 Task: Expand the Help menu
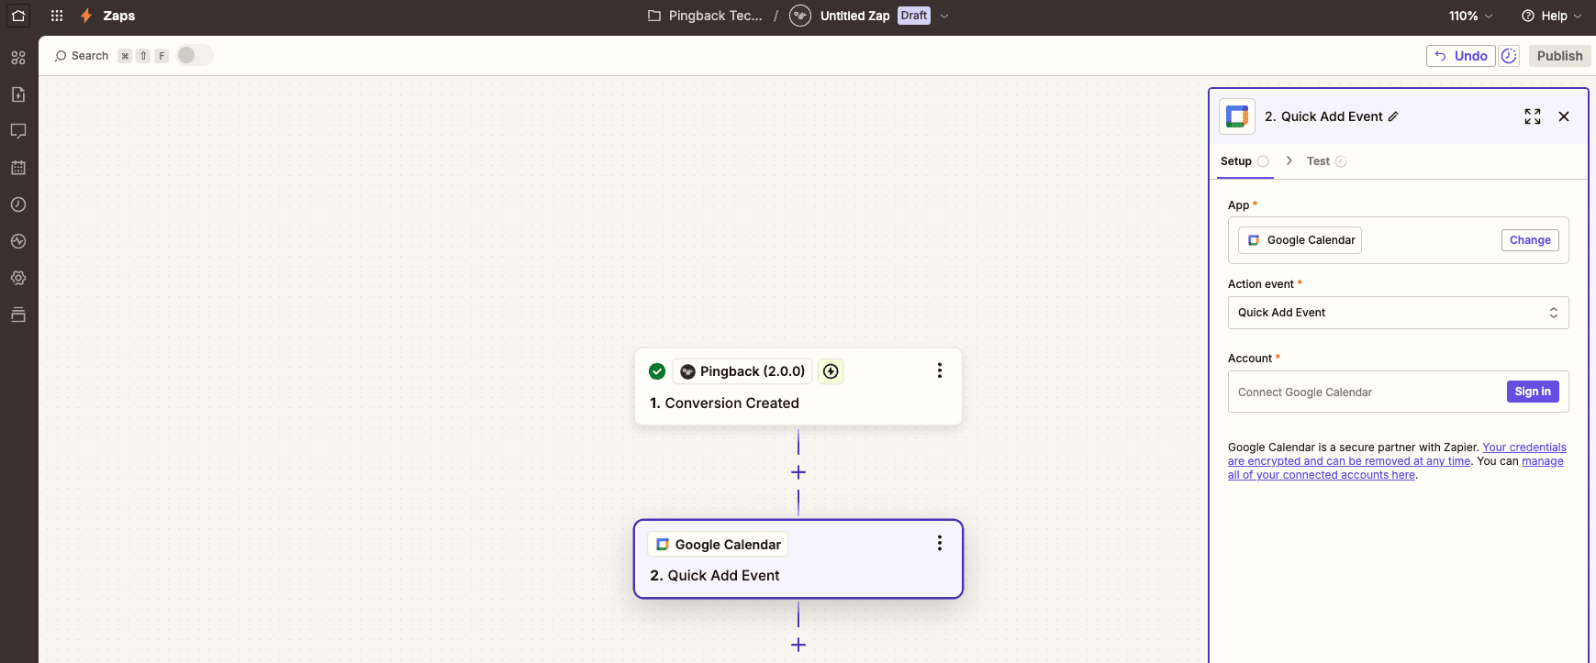pyautogui.click(x=1551, y=16)
